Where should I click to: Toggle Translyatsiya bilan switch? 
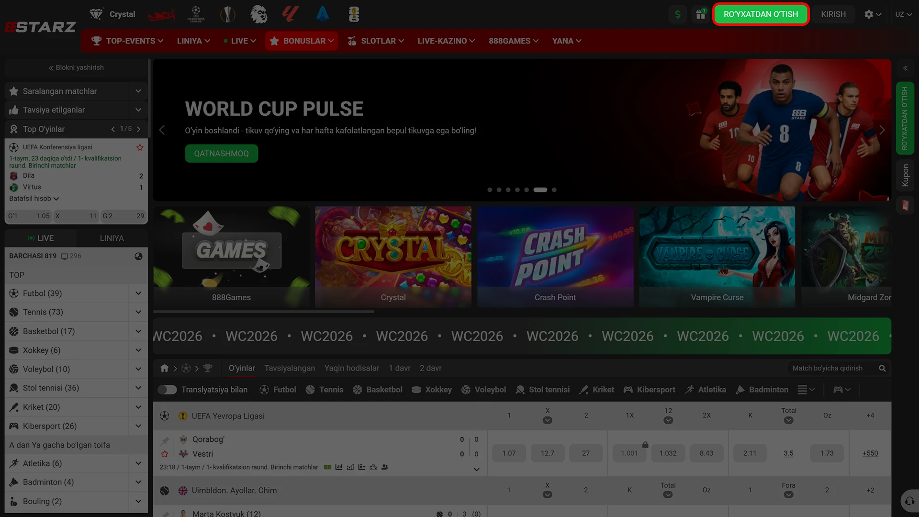(167, 390)
